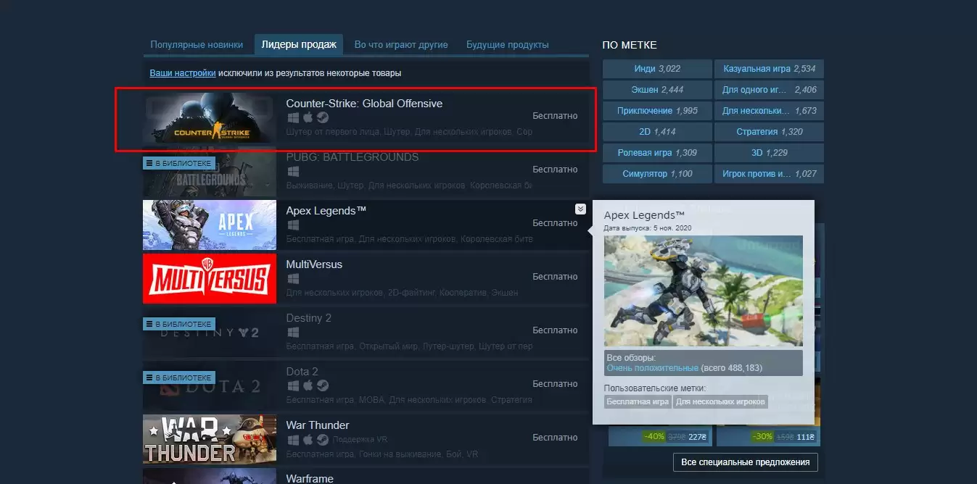Click the Dota 2 title text
Image resolution: width=977 pixels, height=484 pixels.
coord(302,372)
